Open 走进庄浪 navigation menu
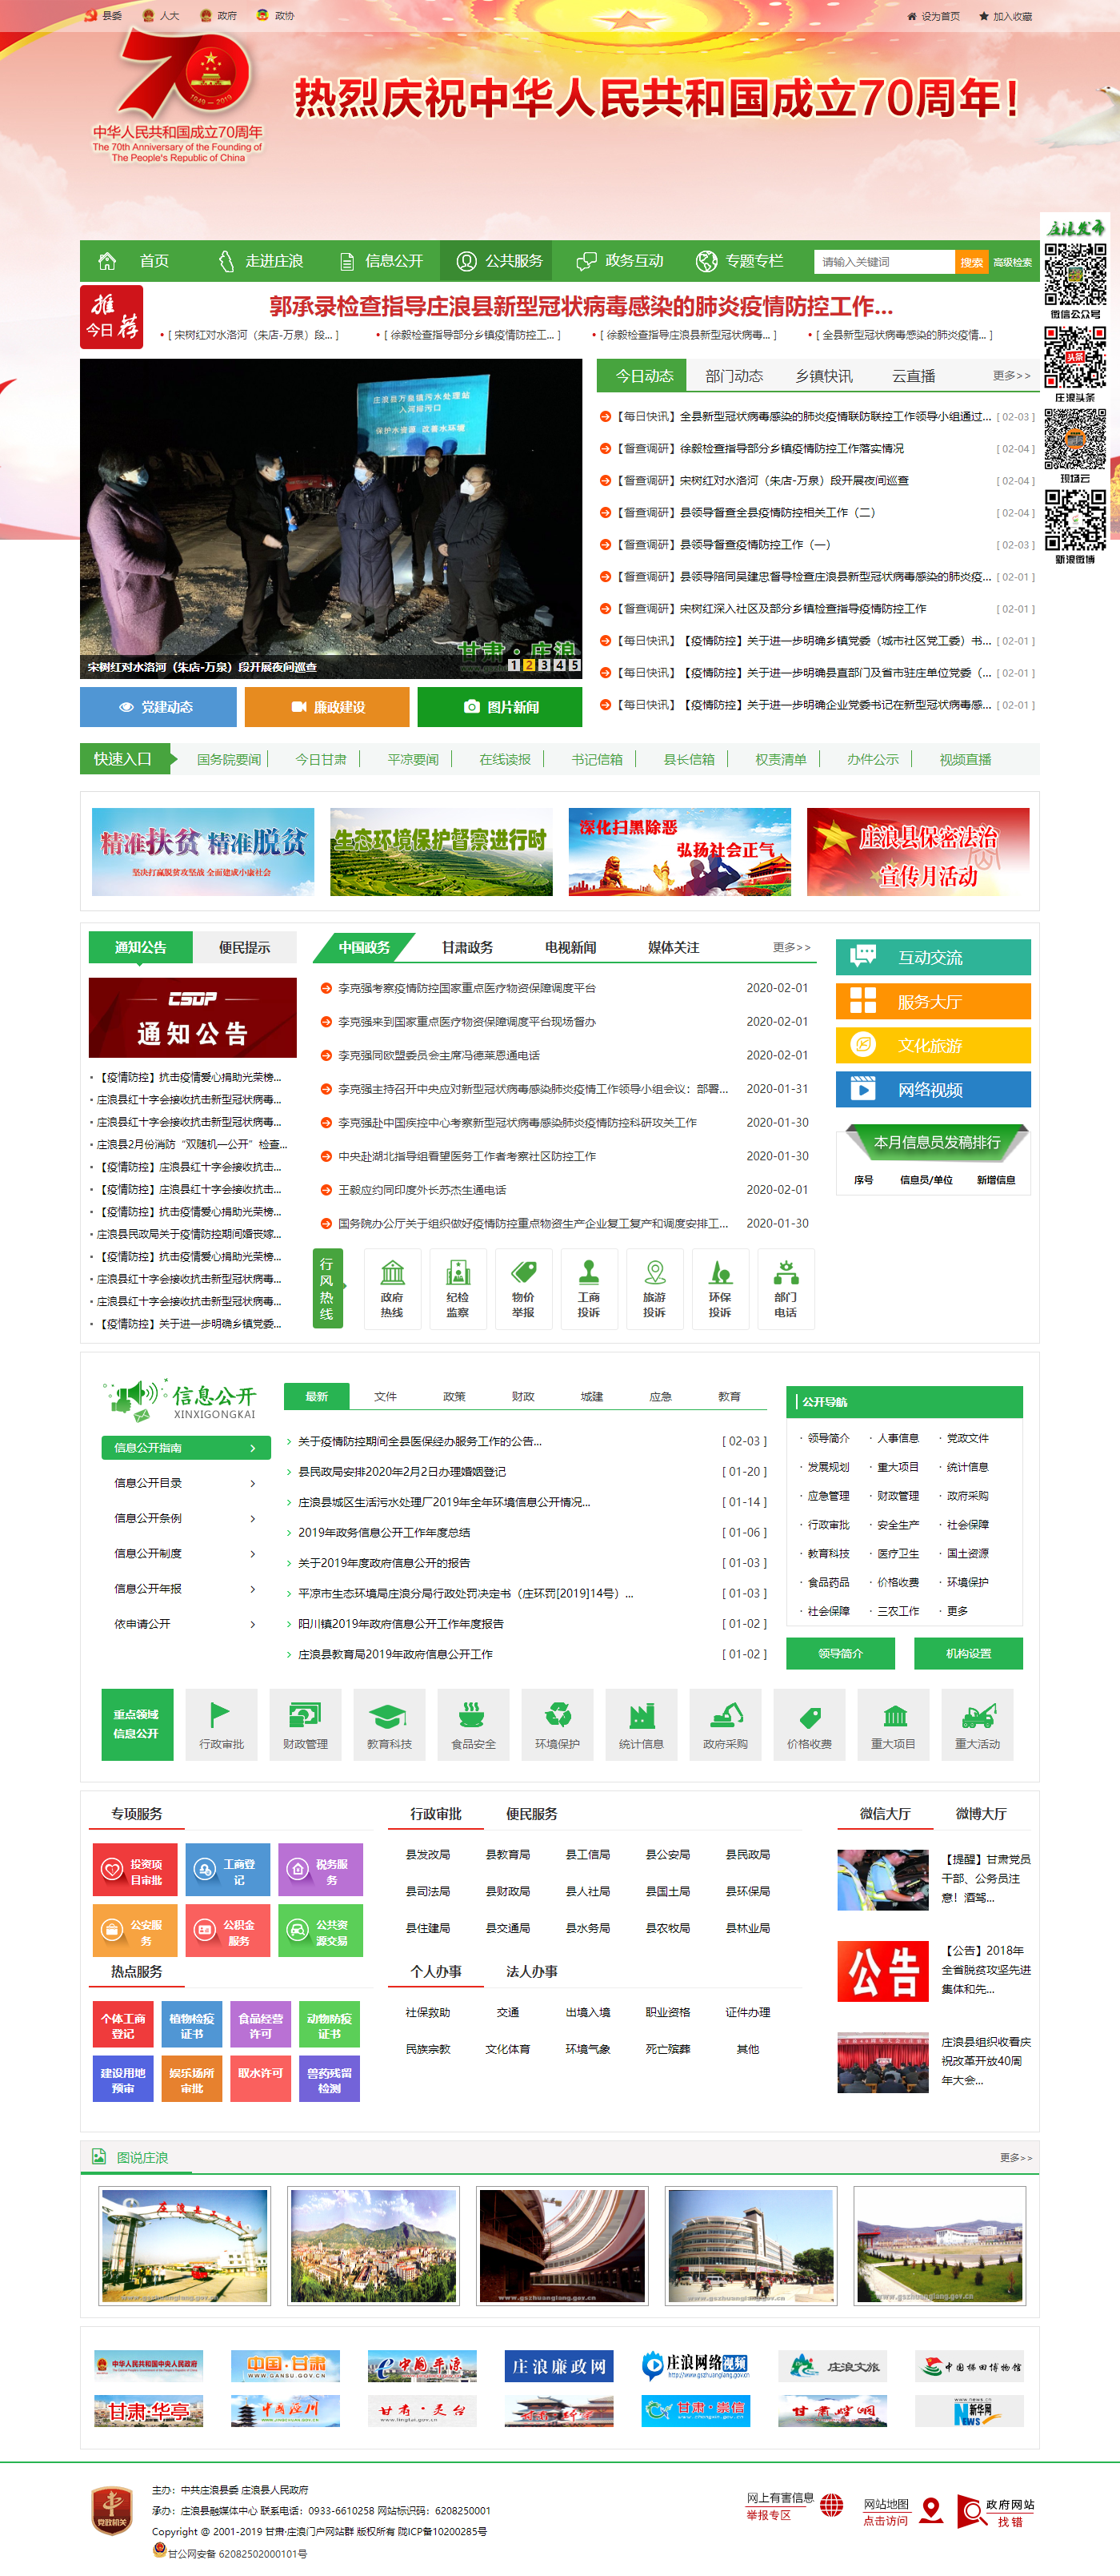 pos(261,261)
